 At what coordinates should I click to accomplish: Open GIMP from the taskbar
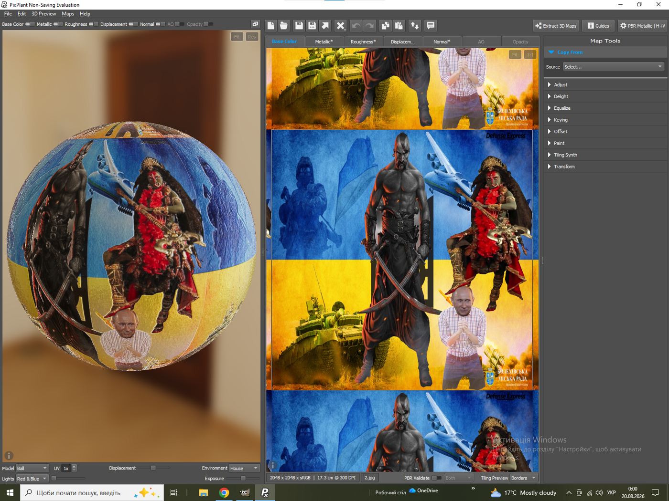245,492
